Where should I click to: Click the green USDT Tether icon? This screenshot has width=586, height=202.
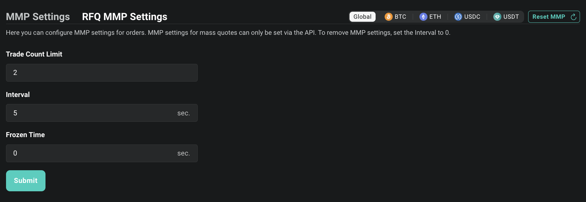coord(497,17)
